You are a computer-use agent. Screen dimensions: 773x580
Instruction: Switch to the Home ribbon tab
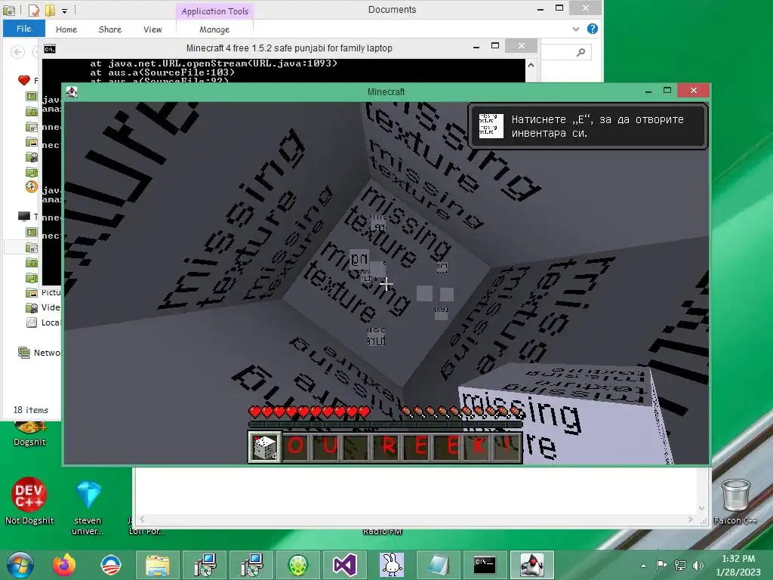[x=66, y=29]
